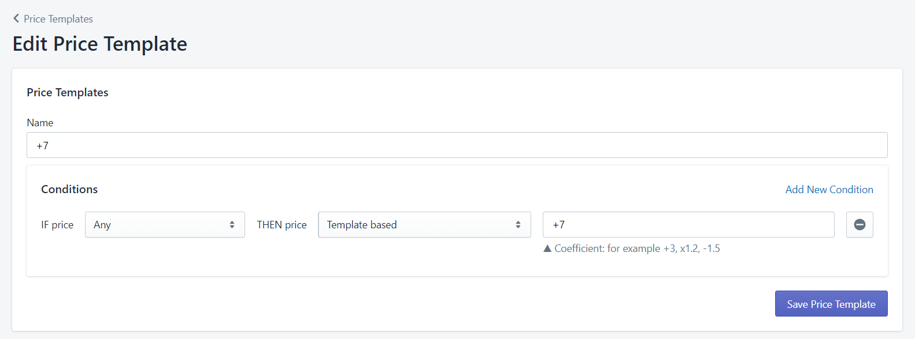Remove the condition with the minus icon
This screenshot has width=915, height=339.
pyautogui.click(x=860, y=225)
